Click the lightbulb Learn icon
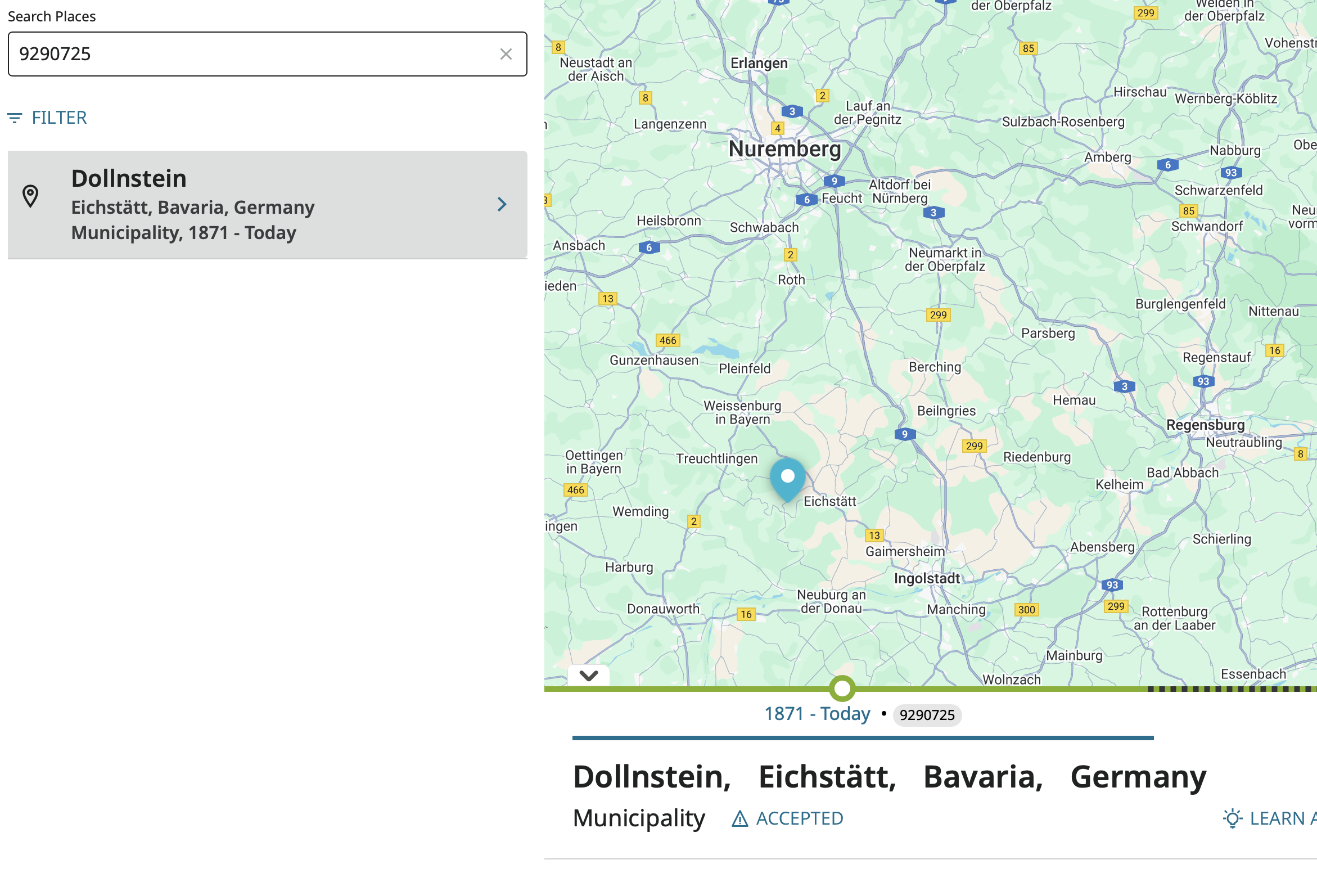The height and width of the screenshot is (882, 1317). click(1232, 818)
